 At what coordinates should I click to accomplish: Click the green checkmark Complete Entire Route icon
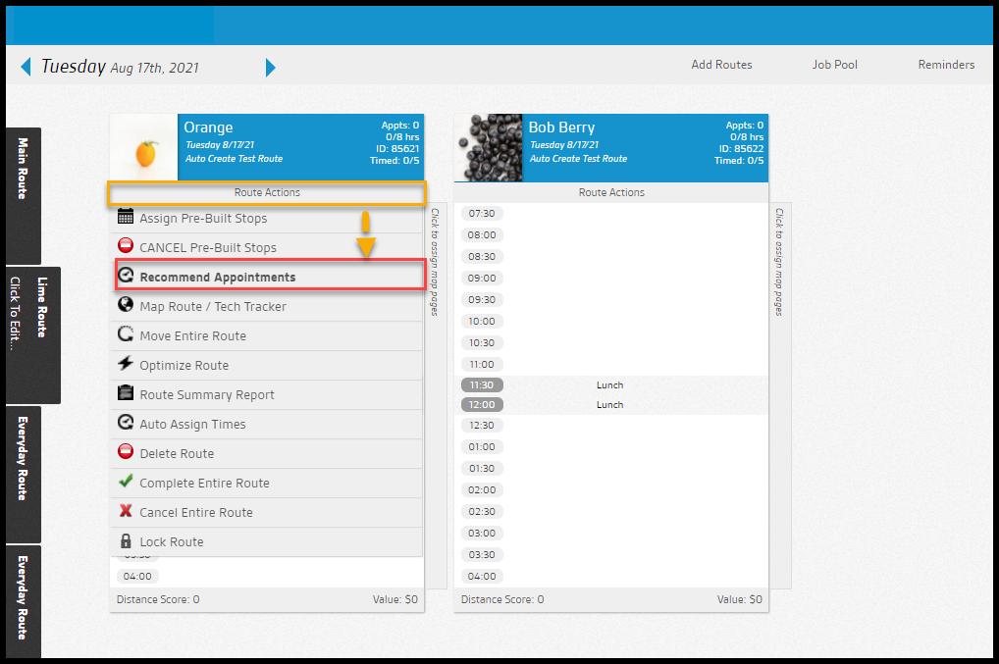point(125,482)
